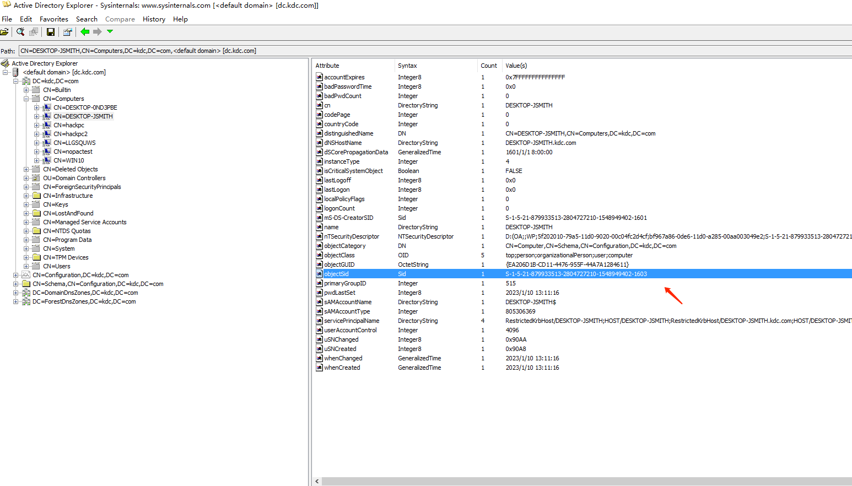Select CN=nopactest in the tree
This screenshot has height=486, width=852.
[73, 152]
